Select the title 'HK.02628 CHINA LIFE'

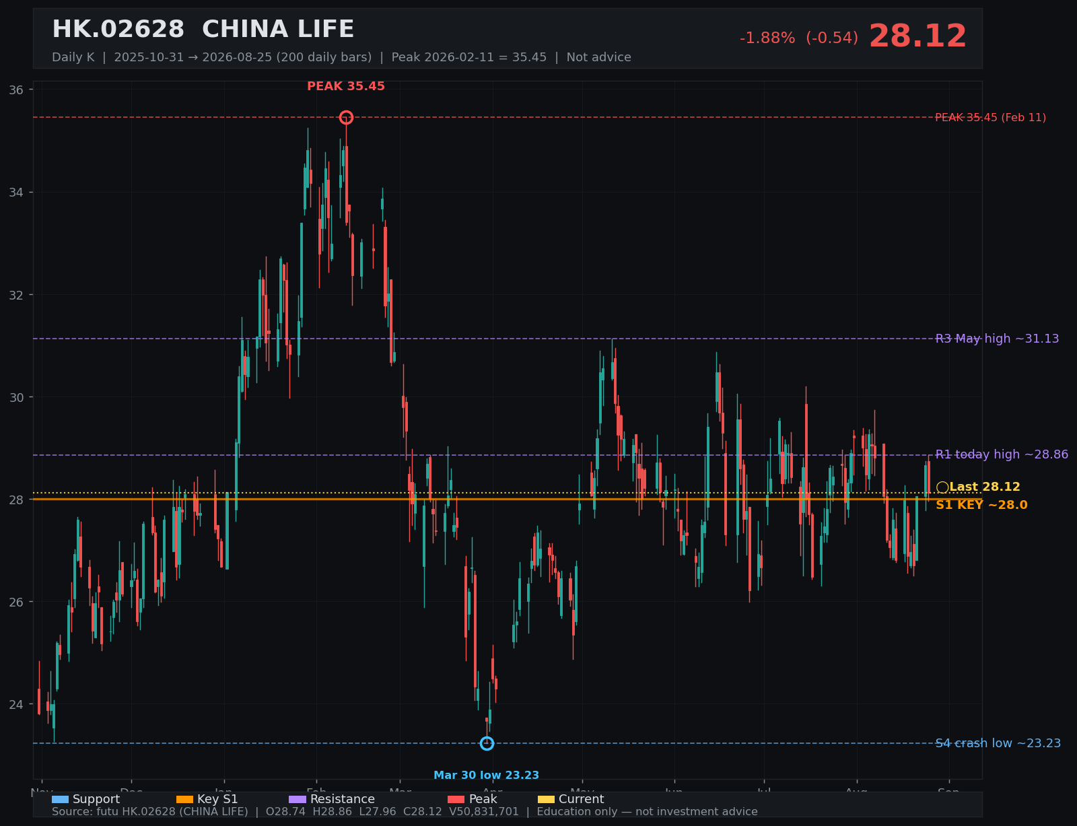203,30
